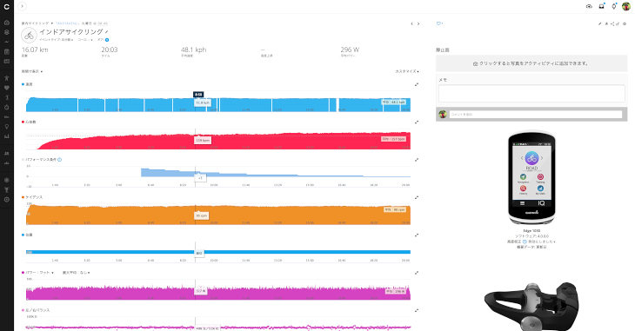Open the パワー：ワット chart dropdown
This screenshot has width=635, height=331.
coord(39,273)
